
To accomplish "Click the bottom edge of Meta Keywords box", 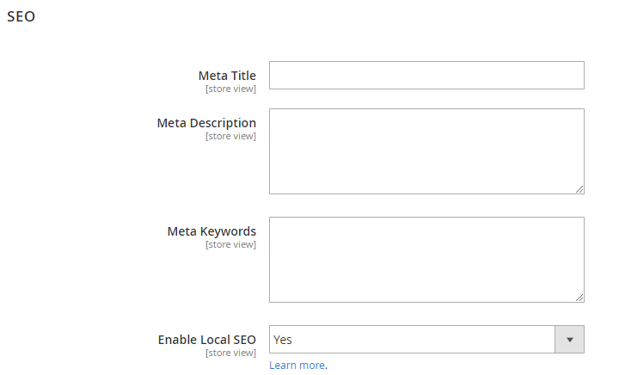I will [426, 302].
